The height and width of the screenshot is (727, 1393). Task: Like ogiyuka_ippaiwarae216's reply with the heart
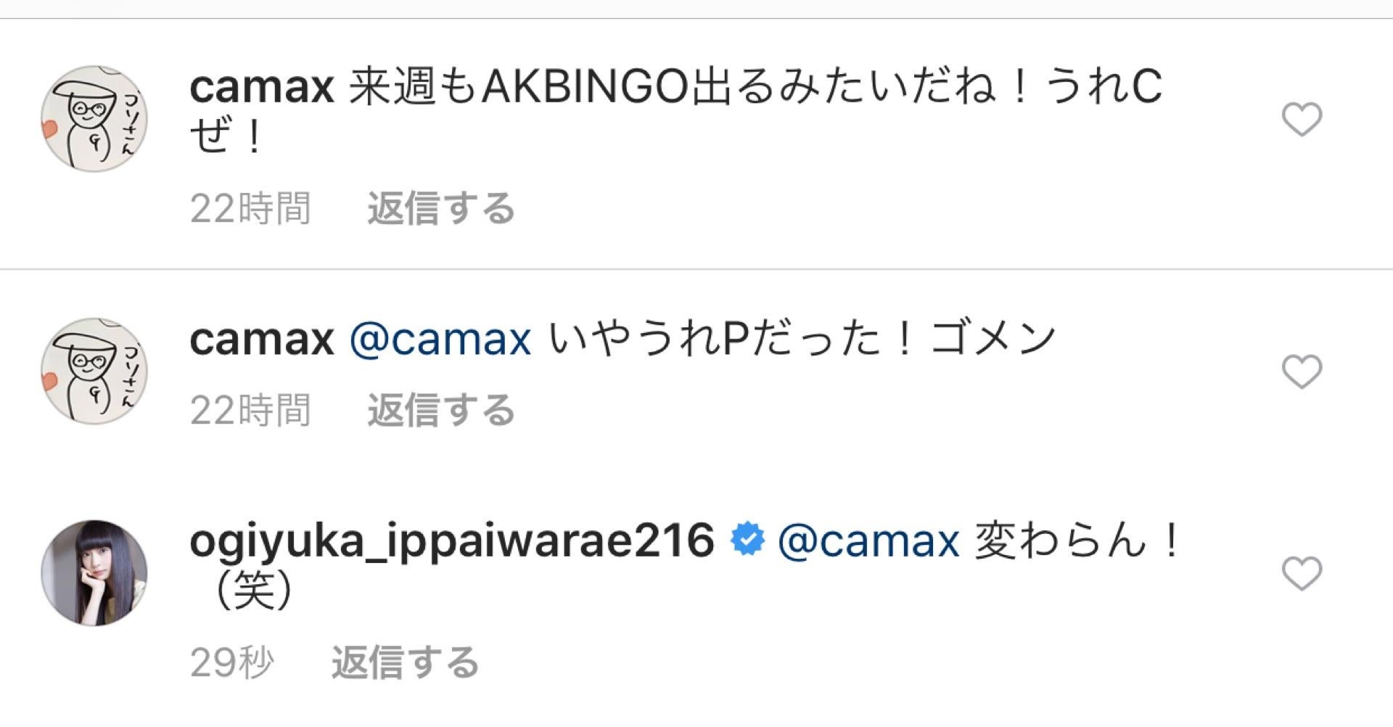pyautogui.click(x=1302, y=573)
